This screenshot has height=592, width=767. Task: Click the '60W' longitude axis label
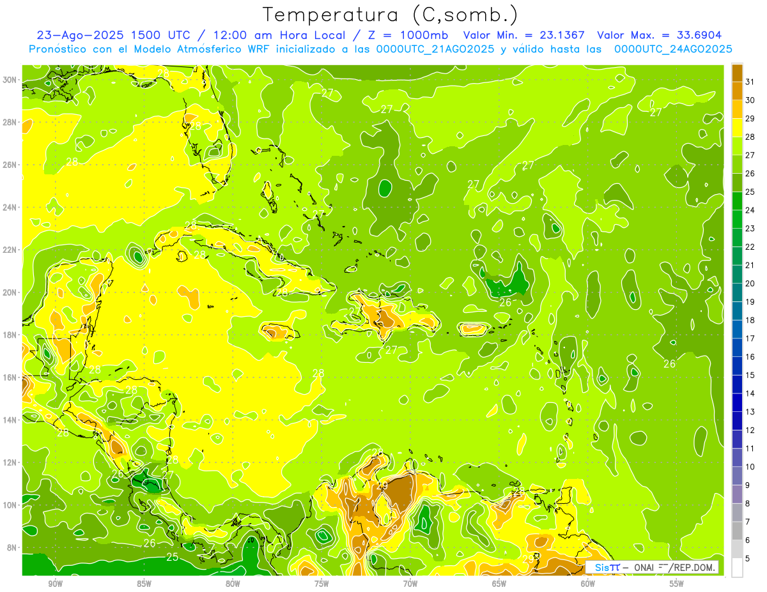588,584
